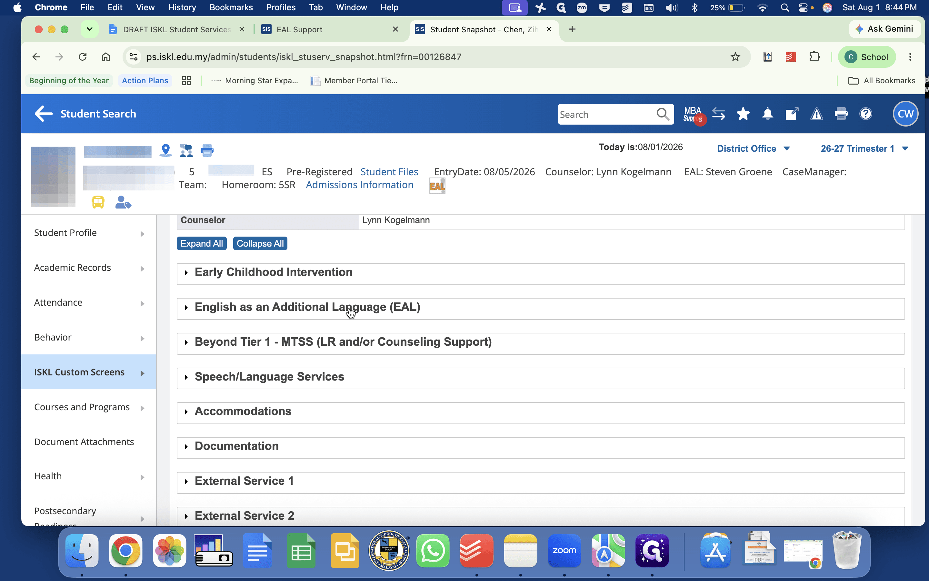Click the printer icon in blue header

pos(841,114)
